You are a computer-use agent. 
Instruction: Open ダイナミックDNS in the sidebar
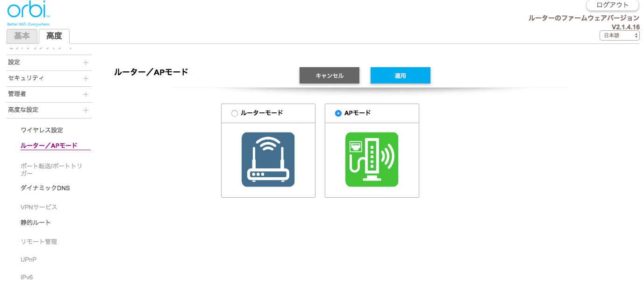[x=45, y=188]
